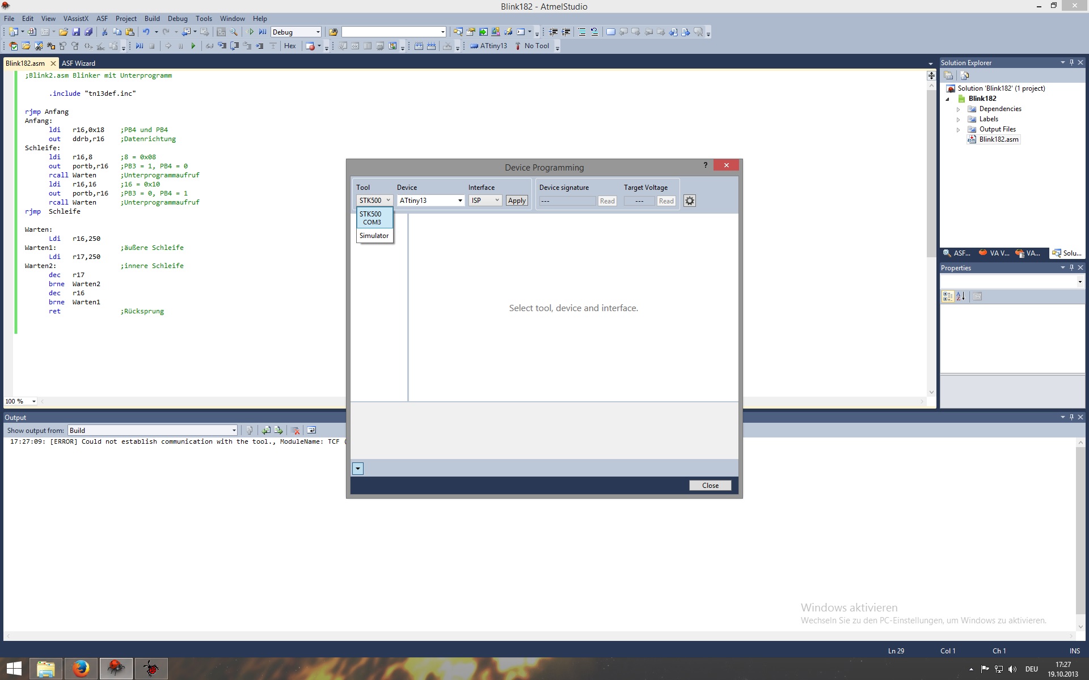Click the Undo arrow icon
Viewport: 1089px width, 680px height.
[146, 32]
